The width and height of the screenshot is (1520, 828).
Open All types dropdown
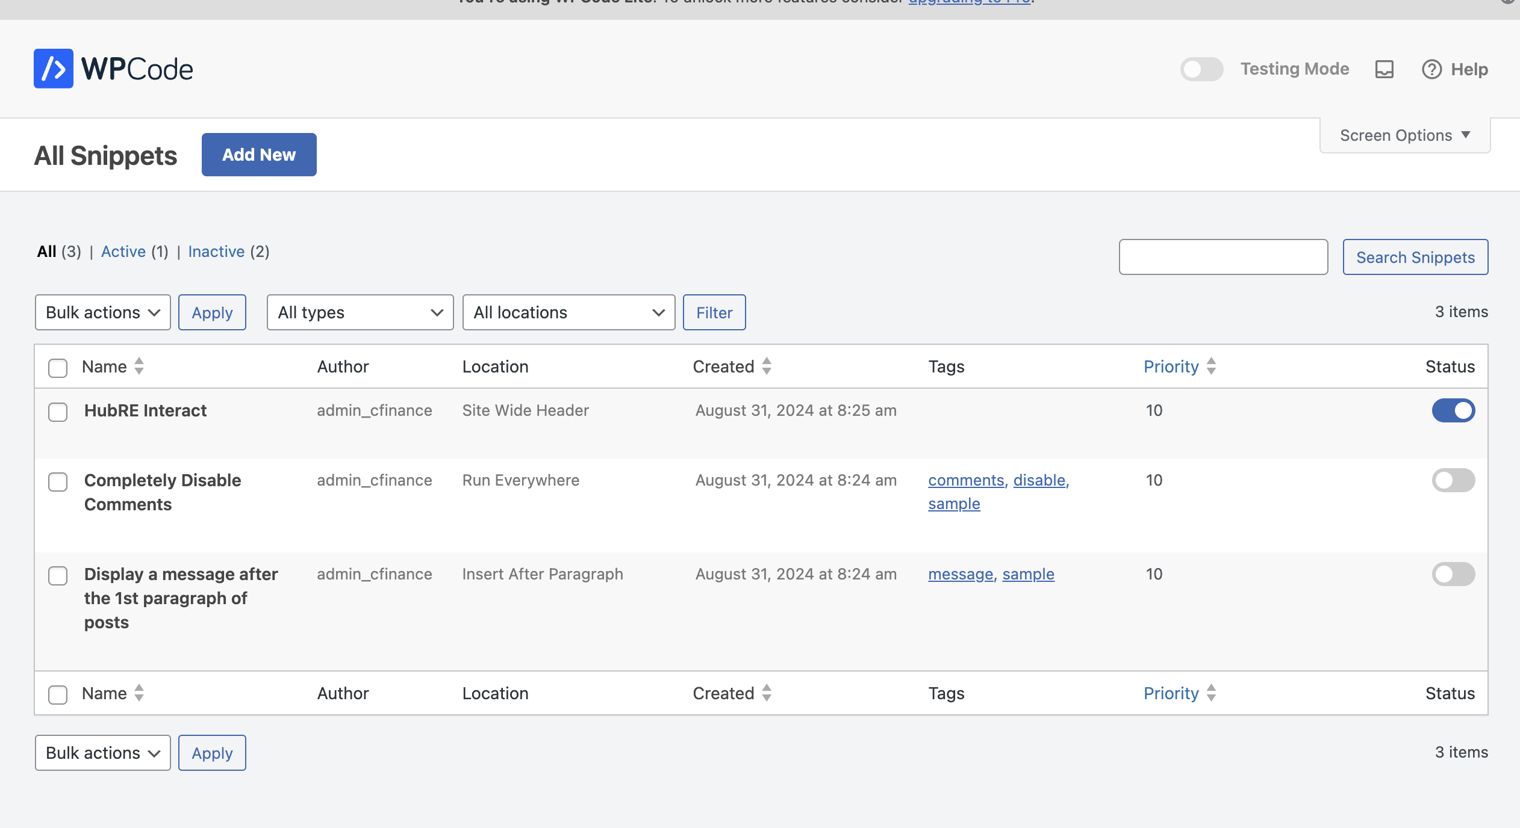pyautogui.click(x=360, y=312)
